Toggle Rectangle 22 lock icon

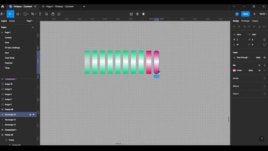[x=30, y=115]
